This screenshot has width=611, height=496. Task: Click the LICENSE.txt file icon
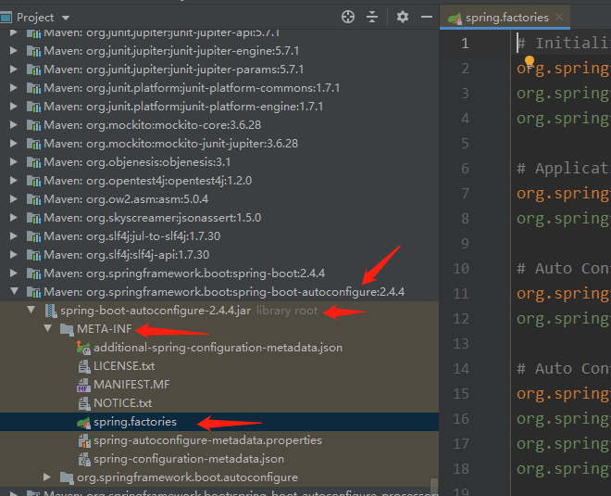tap(83, 366)
